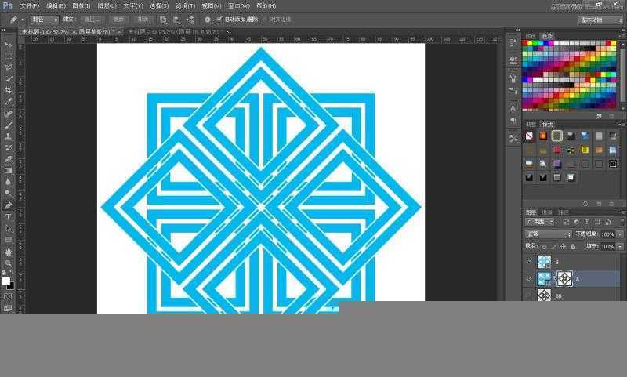Open opacity slider dropdown arrow

click(x=620, y=234)
